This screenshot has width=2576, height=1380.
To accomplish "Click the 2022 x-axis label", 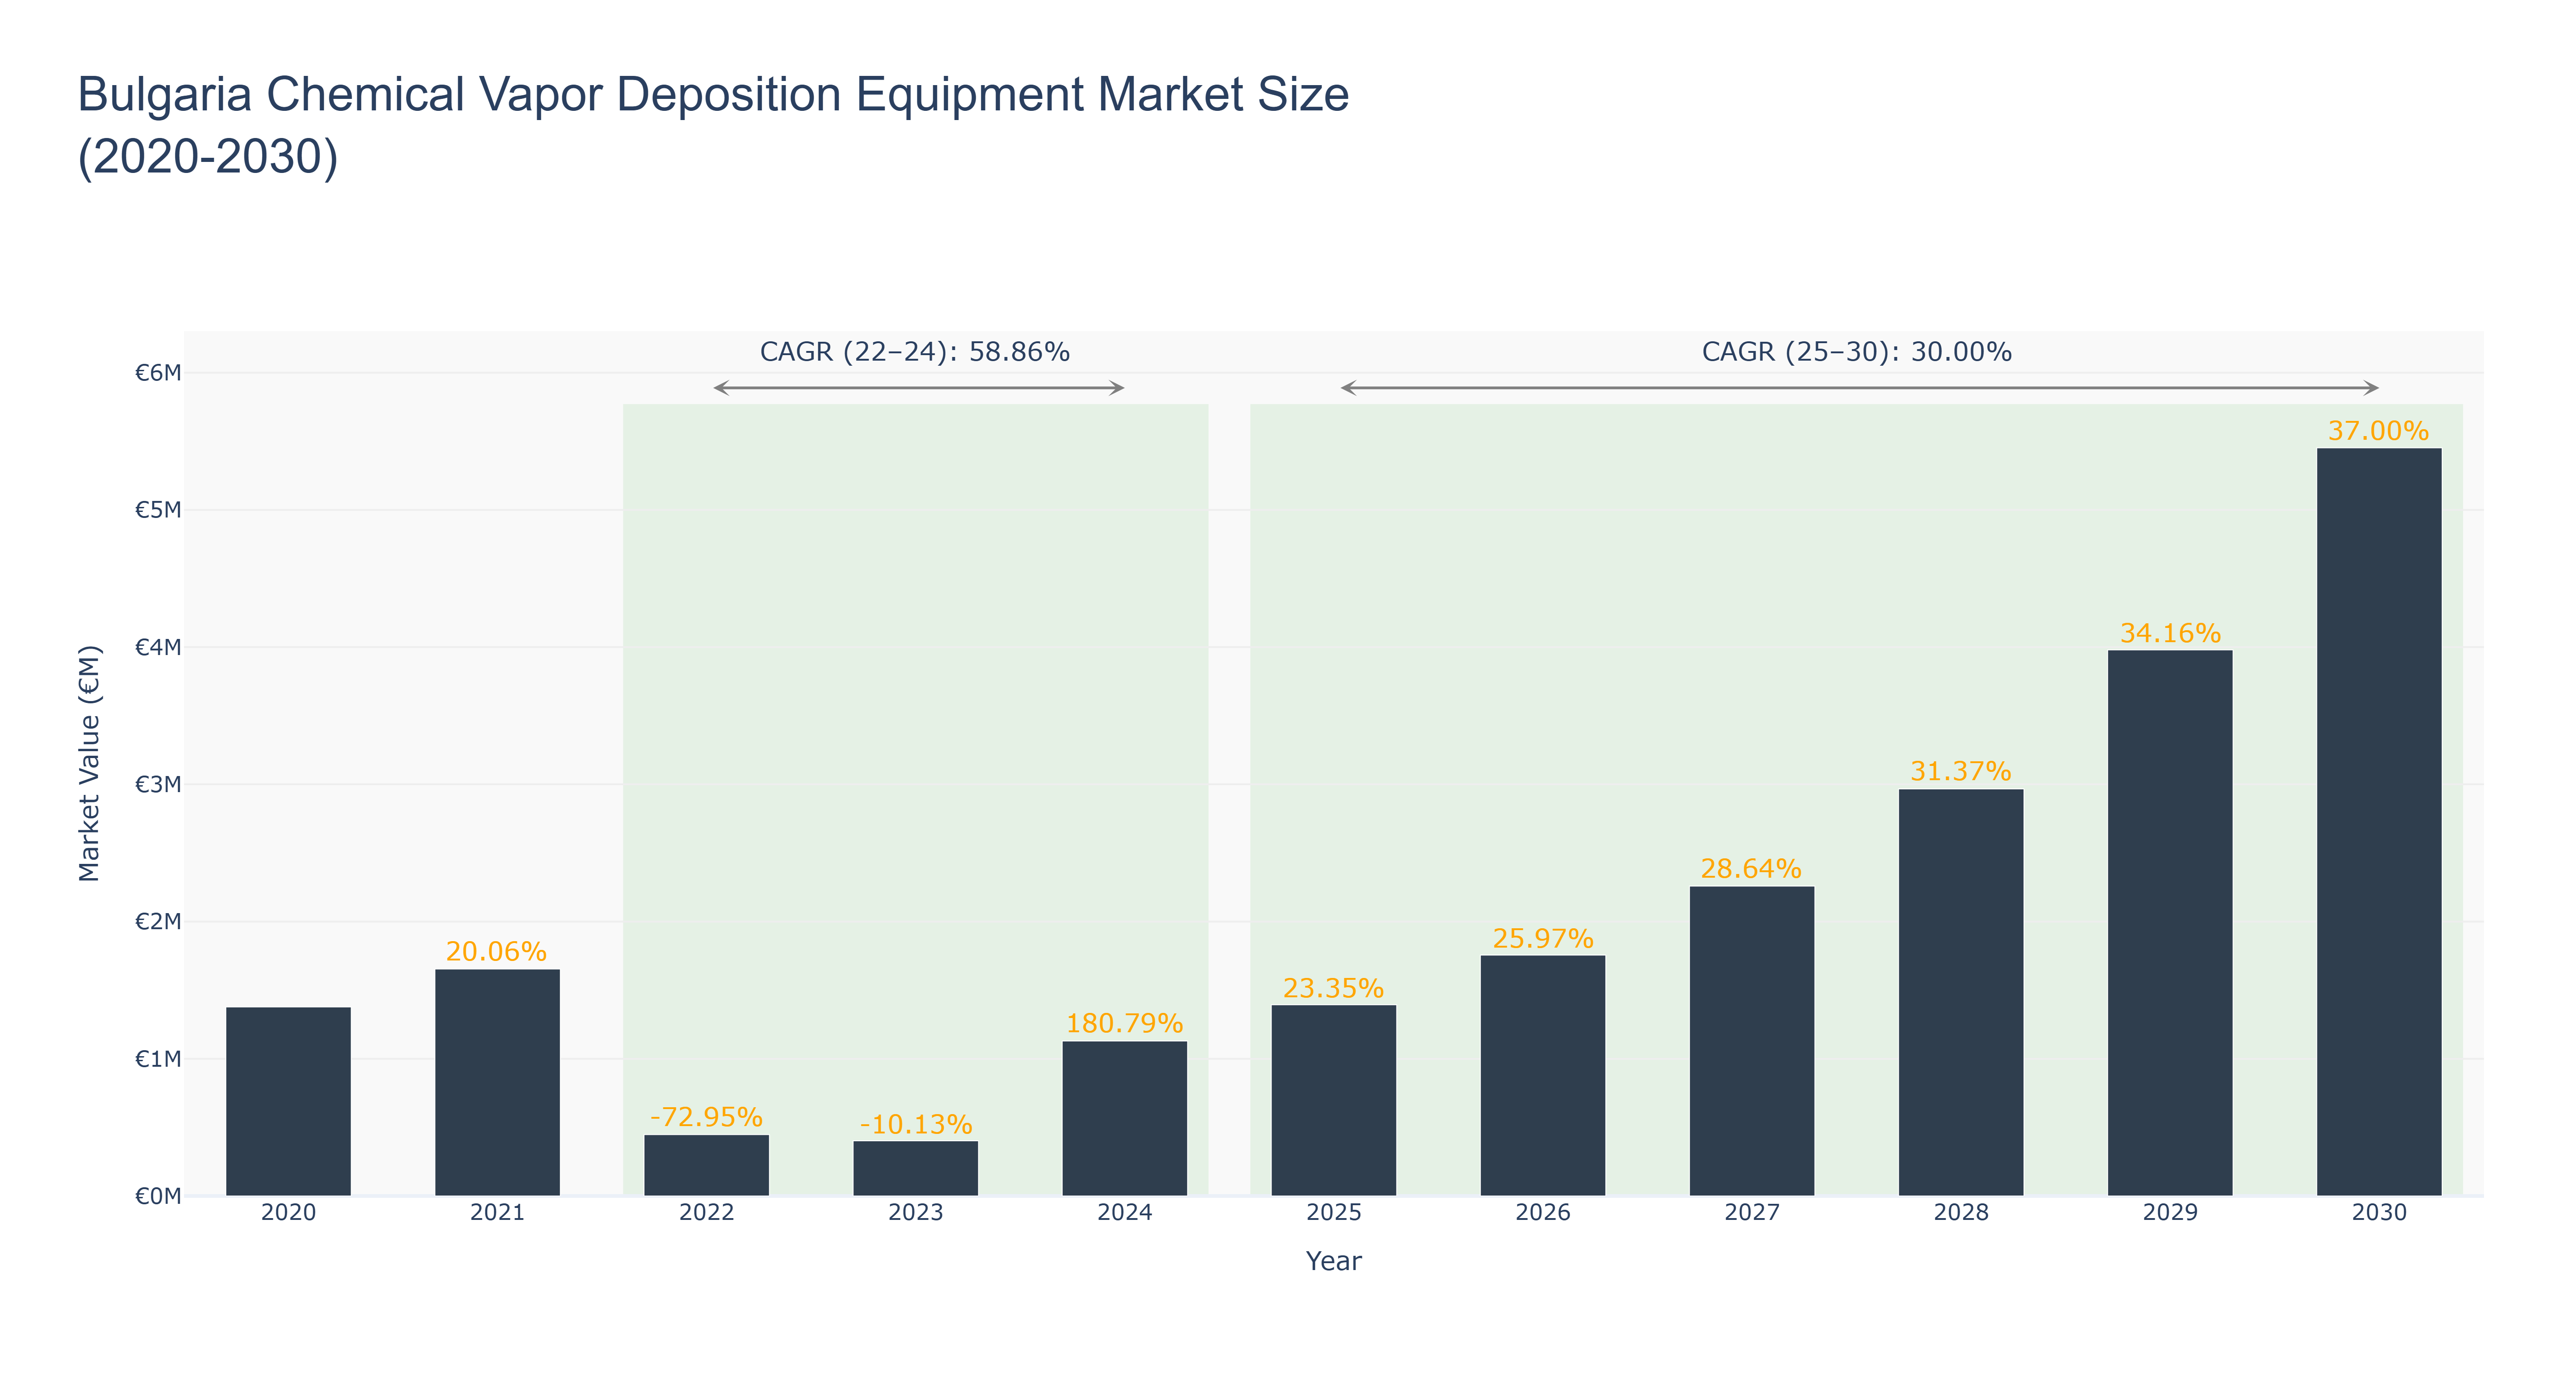I will (706, 1213).
